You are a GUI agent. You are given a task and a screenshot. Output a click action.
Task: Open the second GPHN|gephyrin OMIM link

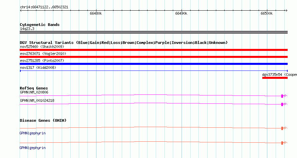pyautogui.click(x=33, y=148)
